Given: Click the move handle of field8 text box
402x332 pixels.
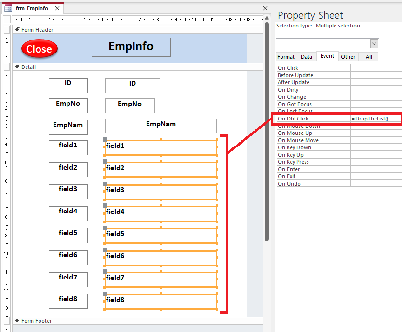Looking at the screenshot, I should coord(105,293).
